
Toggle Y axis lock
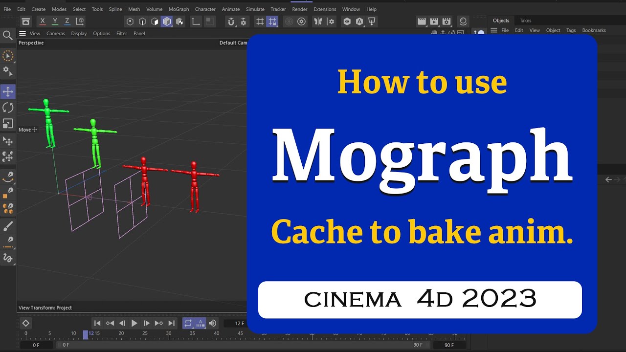click(55, 22)
